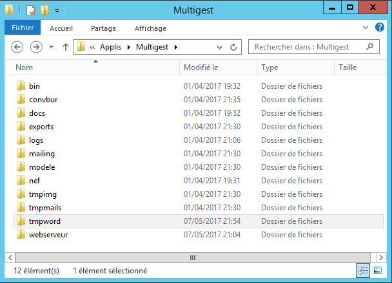The height and width of the screenshot is (283, 392).
Task: Open the Partage ribbon tab
Action: [x=103, y=28]
